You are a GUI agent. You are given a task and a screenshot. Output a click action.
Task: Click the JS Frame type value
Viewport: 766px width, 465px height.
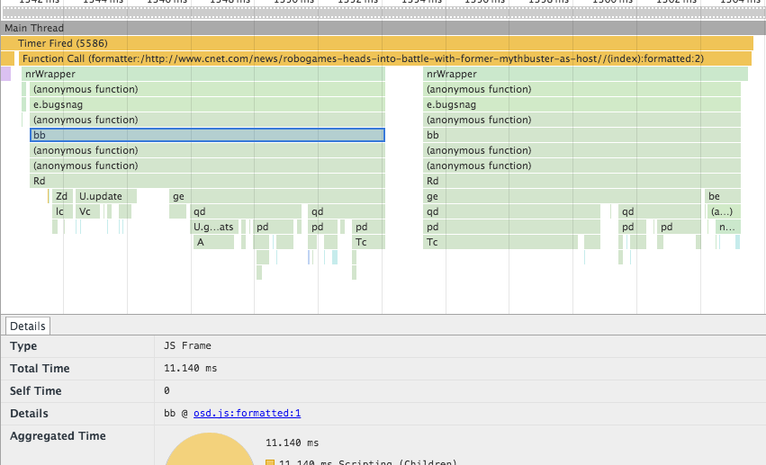[x=187, y=346]
